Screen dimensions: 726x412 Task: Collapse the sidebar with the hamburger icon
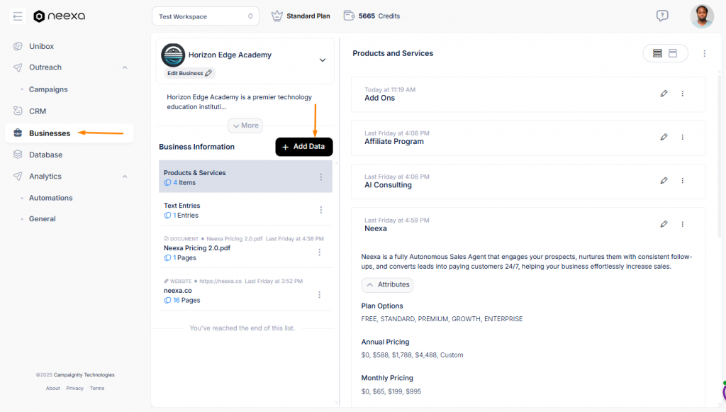coord(18,16)
